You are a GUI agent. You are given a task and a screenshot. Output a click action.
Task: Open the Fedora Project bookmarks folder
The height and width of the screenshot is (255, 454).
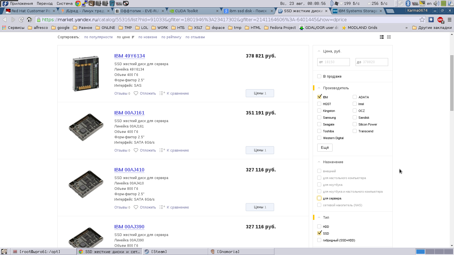tap(280, 27)
